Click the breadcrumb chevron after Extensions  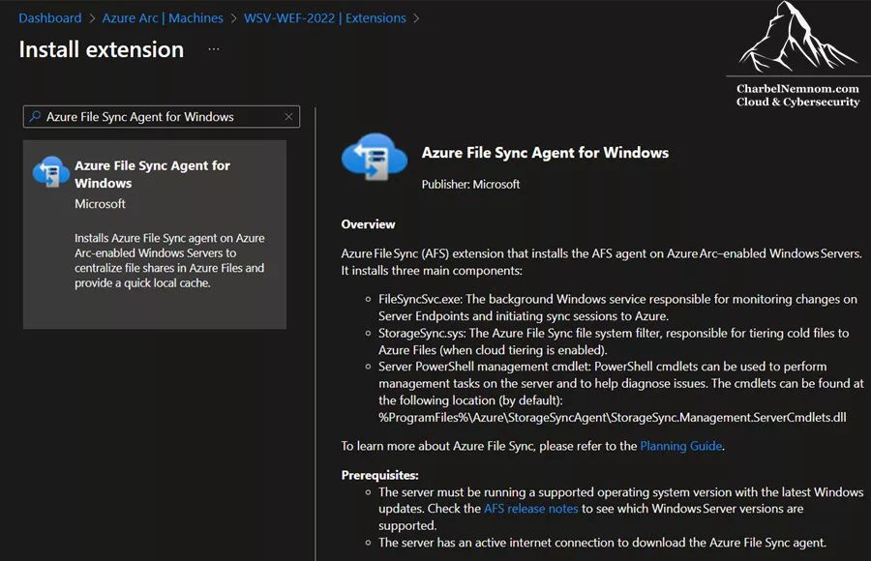coord(416,18)
